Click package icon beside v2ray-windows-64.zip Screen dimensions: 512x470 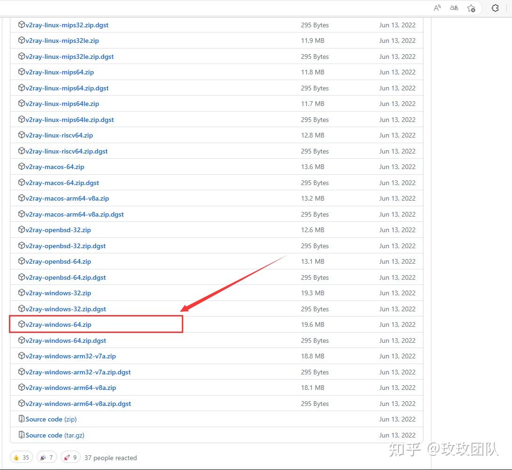click(x=22, y=324)
